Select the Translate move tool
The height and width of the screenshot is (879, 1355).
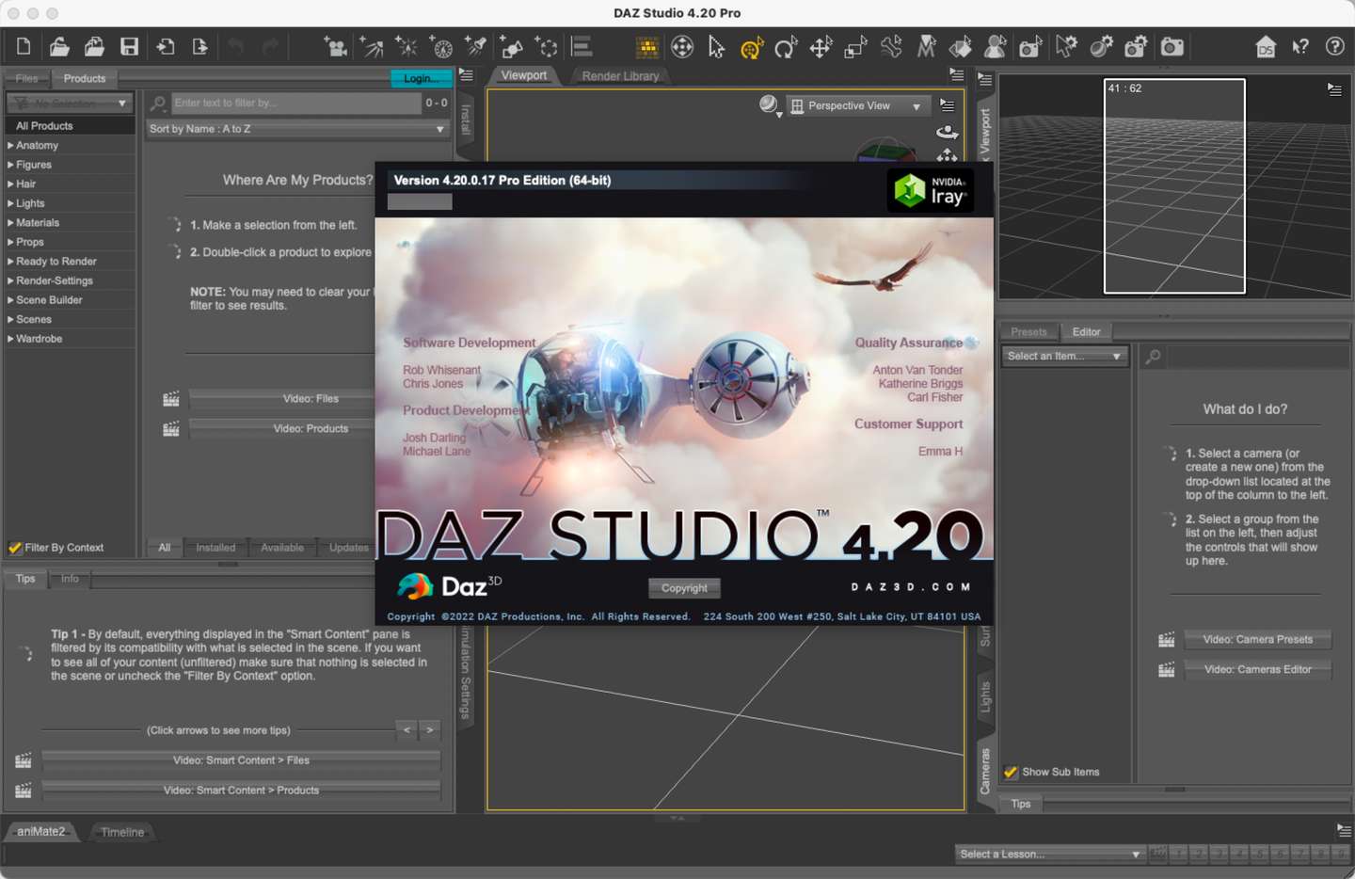[821, 47]
